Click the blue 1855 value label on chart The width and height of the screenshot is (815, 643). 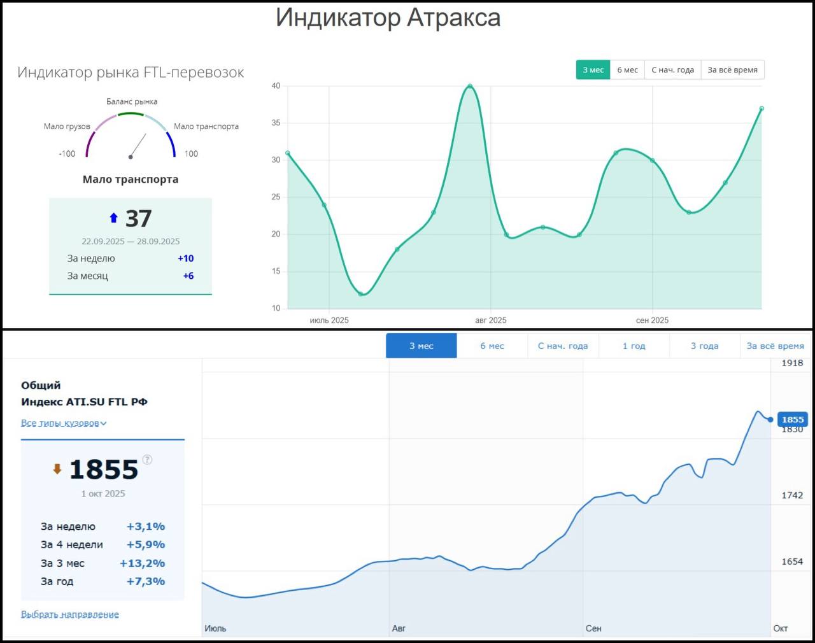pos(792,420)
